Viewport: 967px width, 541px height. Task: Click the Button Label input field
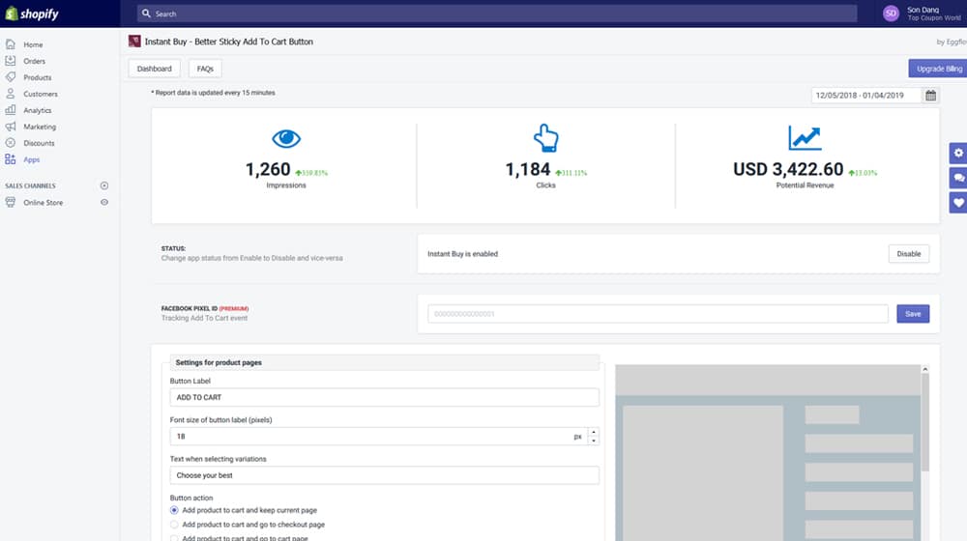[384, 397]
